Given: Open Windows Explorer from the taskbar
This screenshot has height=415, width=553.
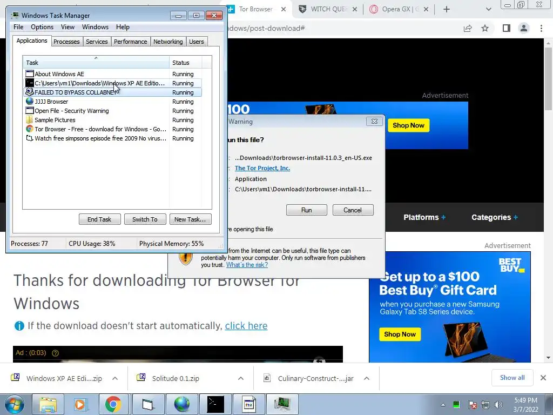Looking at the screenshot, I should click(48, 404).
